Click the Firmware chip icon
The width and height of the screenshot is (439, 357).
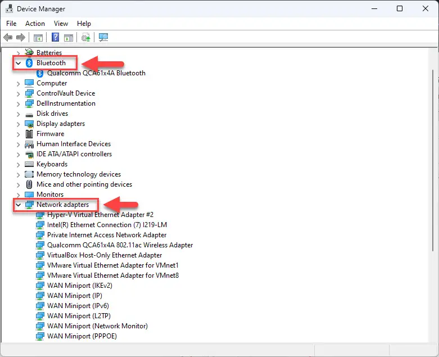coord(29,134)
